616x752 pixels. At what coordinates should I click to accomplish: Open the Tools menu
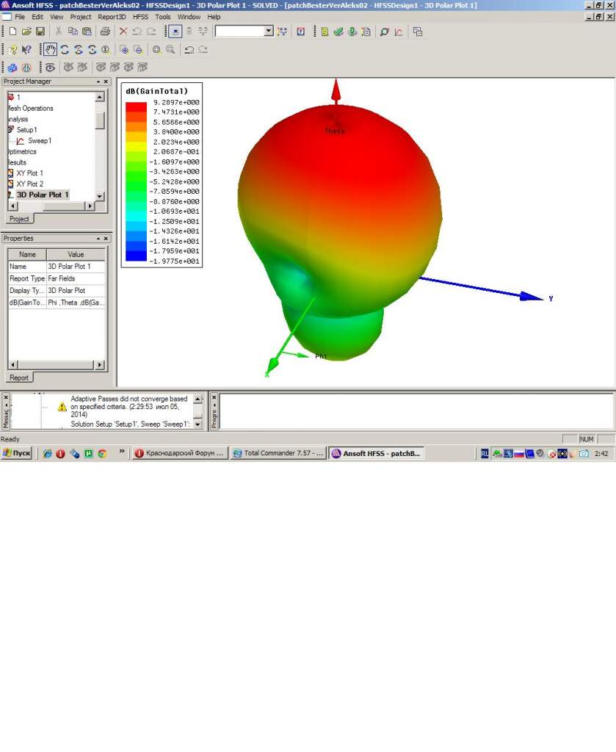click(x=162, y=17)
